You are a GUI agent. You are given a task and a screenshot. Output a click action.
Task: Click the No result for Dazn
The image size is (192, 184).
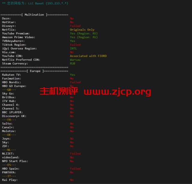(72, 19)
